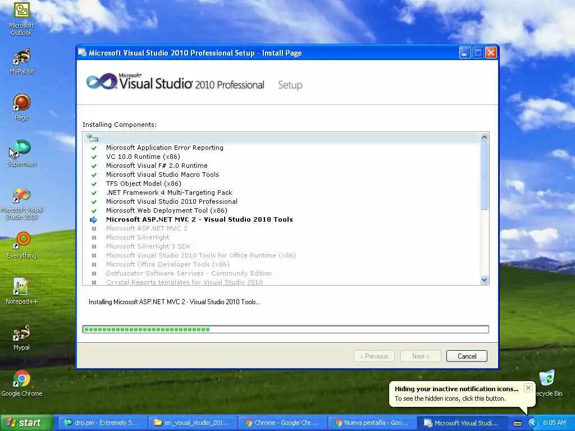Select Crystal Reports templates row
The image size is (575, 431).
click(184, 282)
